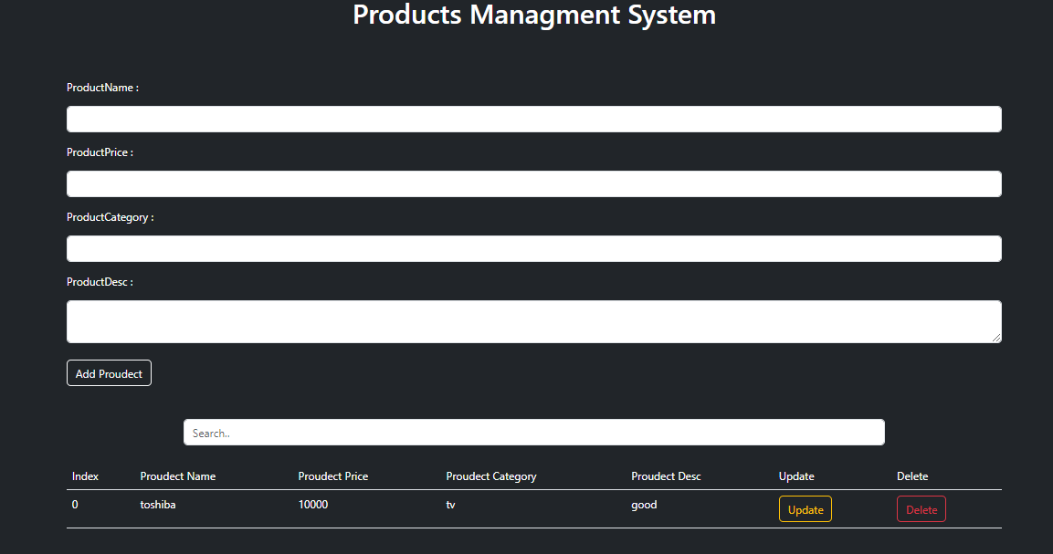The height and width of the screenshot is (554, 1053).
Task: Click the good description cell
Action: click(x=644, y=505)
